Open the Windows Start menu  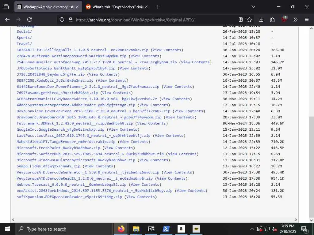tap(7, 229)
